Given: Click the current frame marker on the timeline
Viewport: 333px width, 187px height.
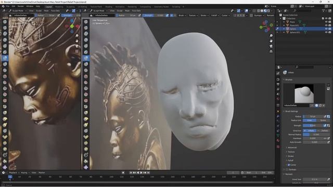Looking at the screenshot, I should pyautogui.click(x=10, y=177).
